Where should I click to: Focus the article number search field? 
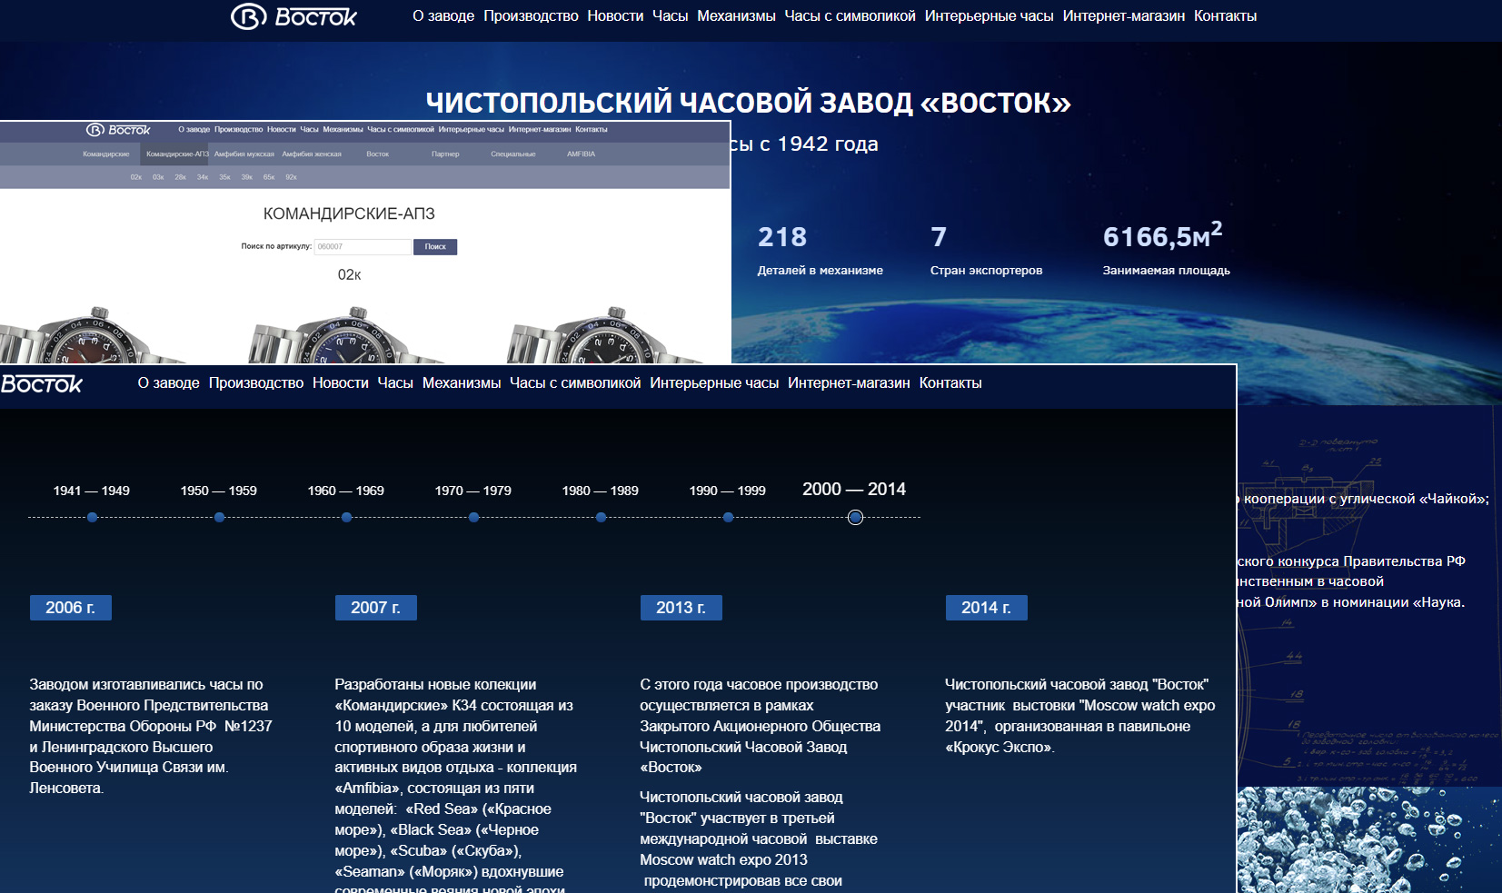point(363,247)
